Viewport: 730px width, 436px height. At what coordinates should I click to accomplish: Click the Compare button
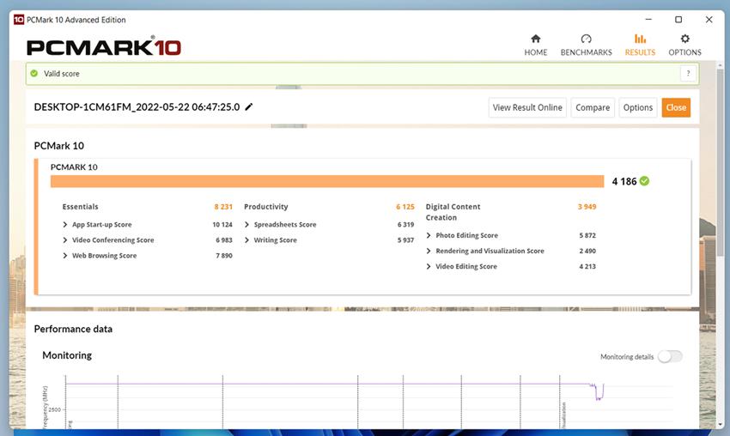coord(593,107)
